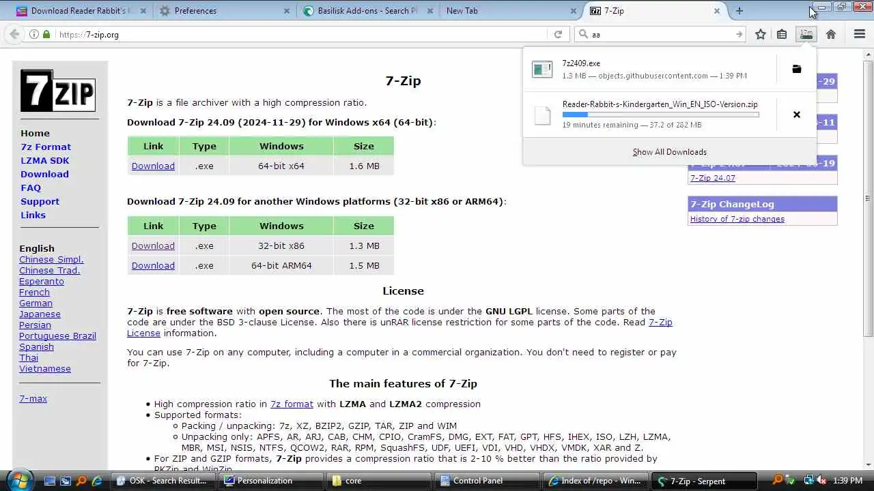Switch language to French
The width and height of the screenshot is (874, 491).
click(34, 292)
